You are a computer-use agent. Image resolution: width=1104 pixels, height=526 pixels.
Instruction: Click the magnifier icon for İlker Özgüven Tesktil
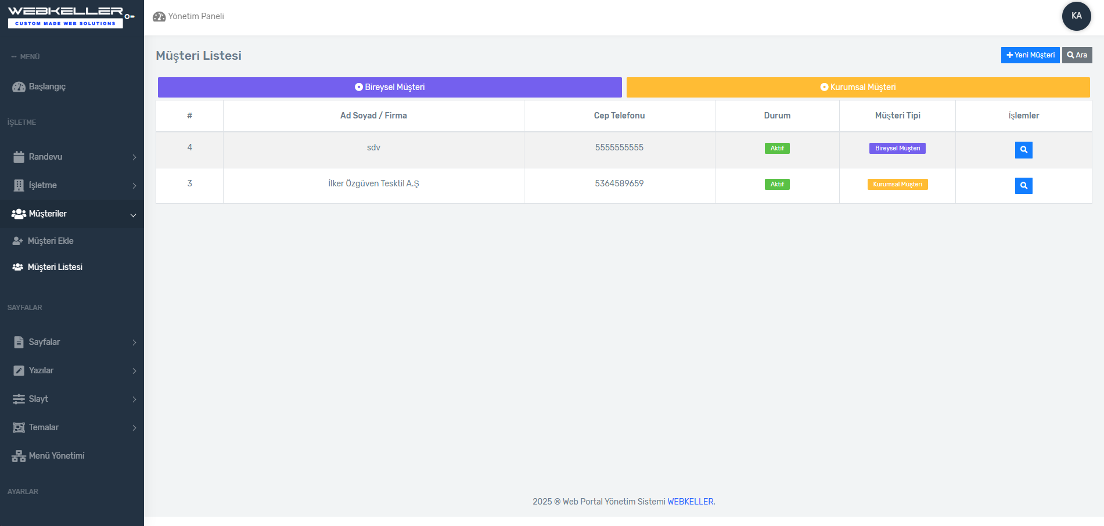(x=1023, y=186)
